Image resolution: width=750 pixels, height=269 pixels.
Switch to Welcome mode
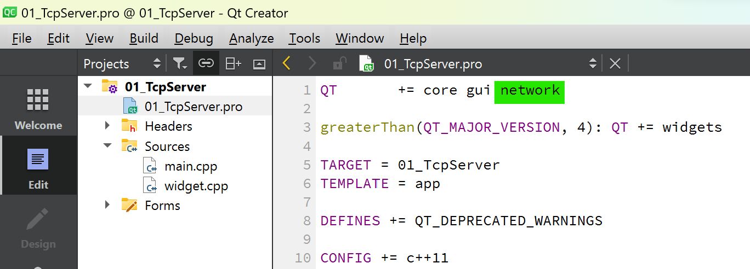[38, 109]
